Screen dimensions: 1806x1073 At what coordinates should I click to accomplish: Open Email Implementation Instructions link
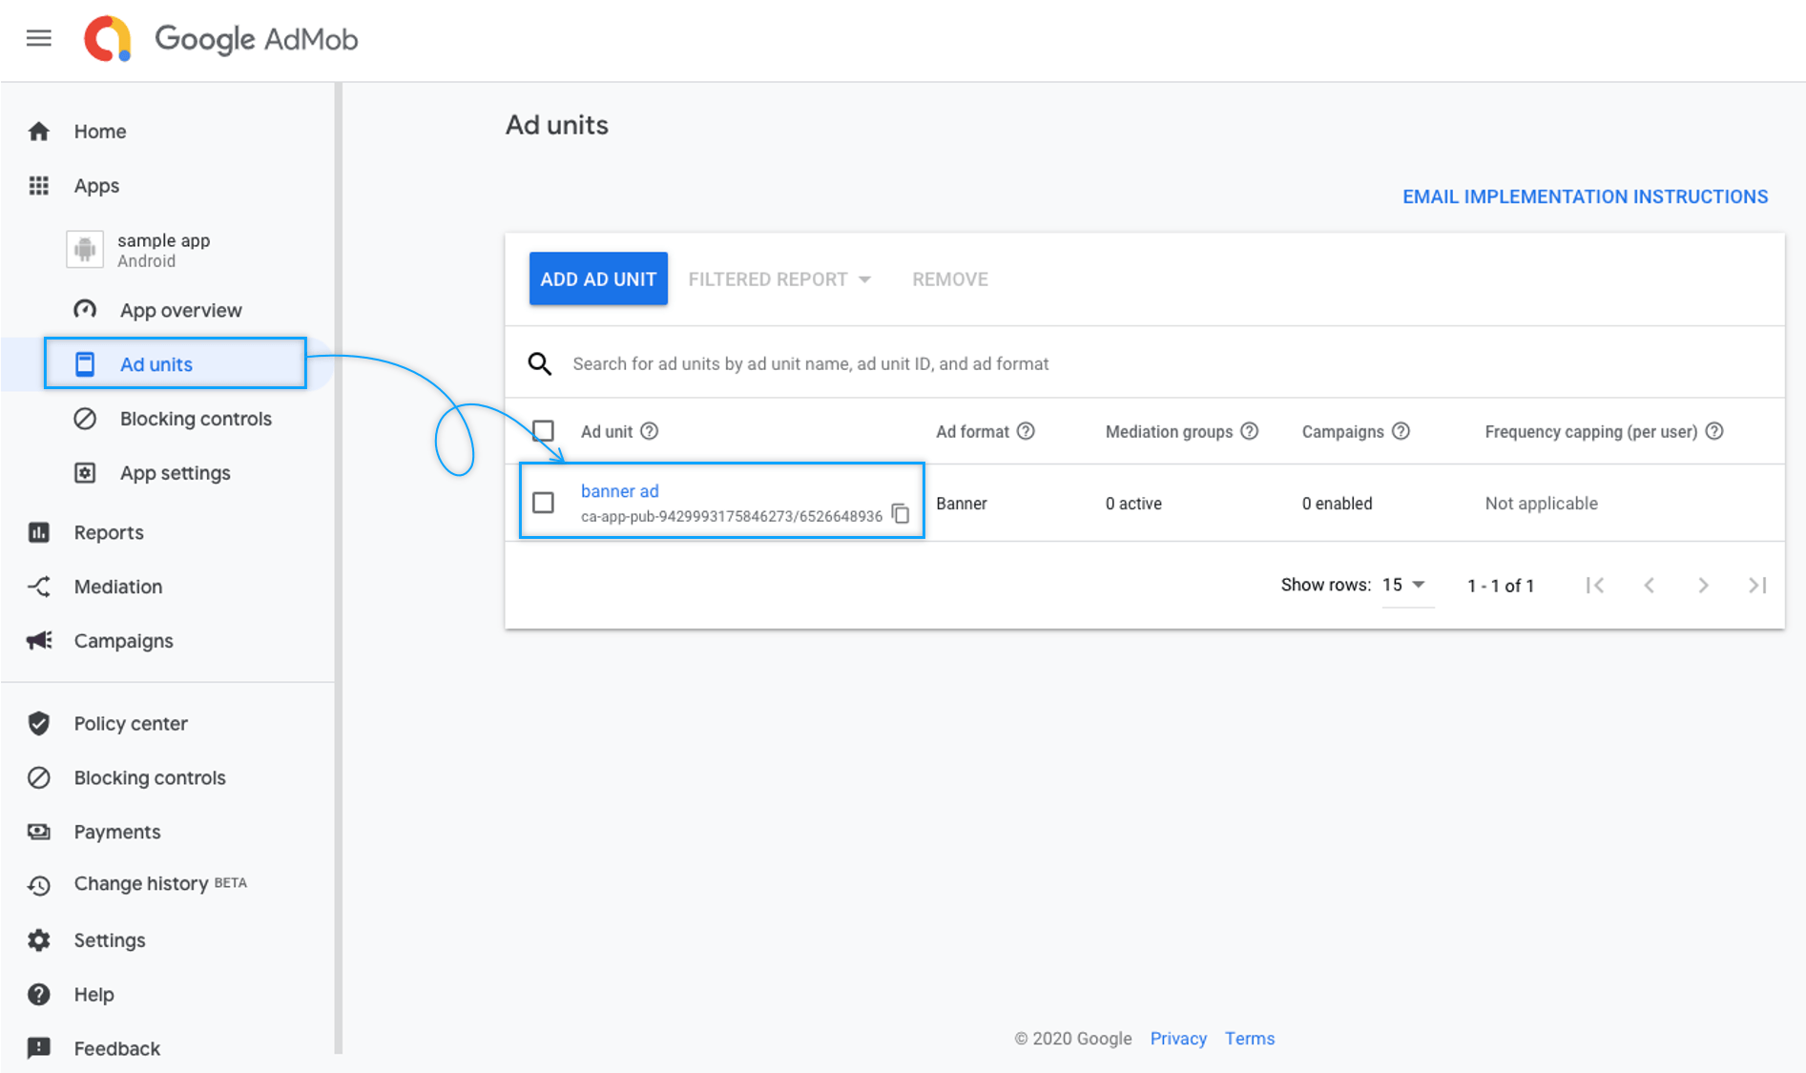pyautogui.click(x=1585, y=196)
